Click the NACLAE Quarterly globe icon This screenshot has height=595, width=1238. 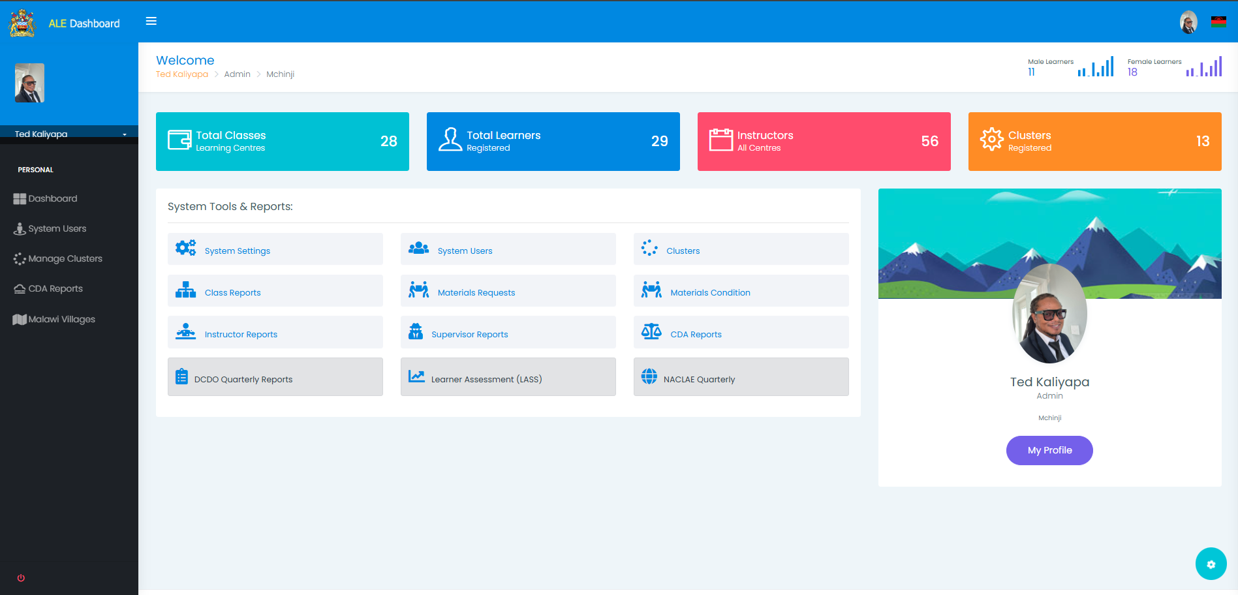click(x=649, y=376)
